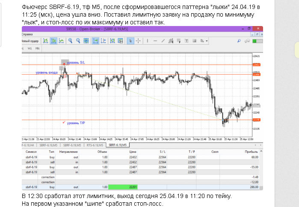
Task: Sort by T / P column header
Action: (192, 152)
